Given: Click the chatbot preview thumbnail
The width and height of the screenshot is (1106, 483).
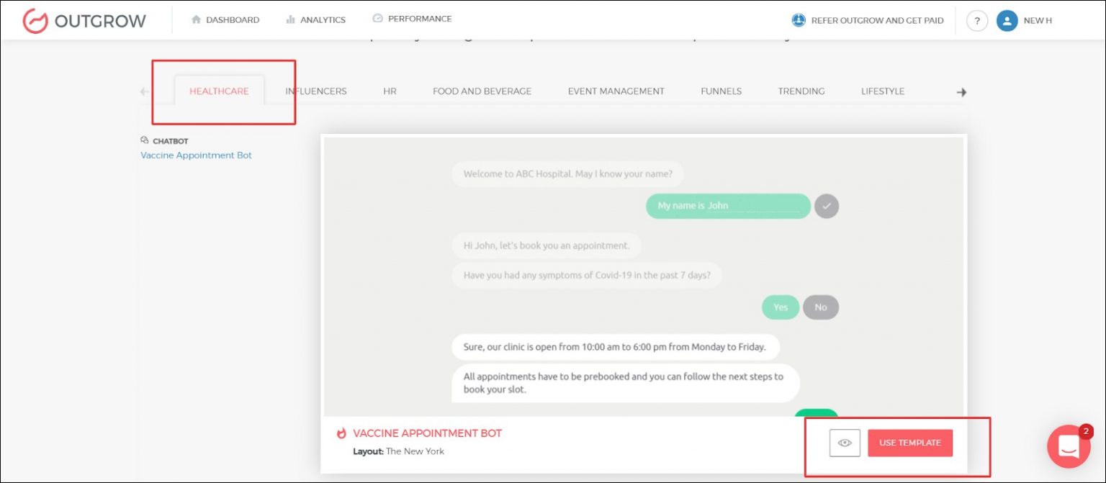Looking at the screenshot, I should [643, 277].
